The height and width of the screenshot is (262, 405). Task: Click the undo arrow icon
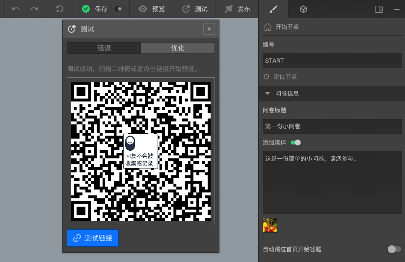click(x=16, y=9)
